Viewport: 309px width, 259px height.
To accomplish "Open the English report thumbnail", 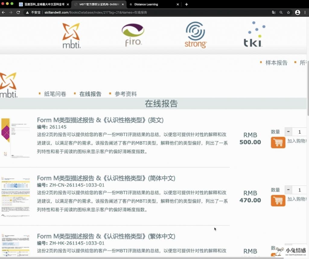I will point(15,138).
